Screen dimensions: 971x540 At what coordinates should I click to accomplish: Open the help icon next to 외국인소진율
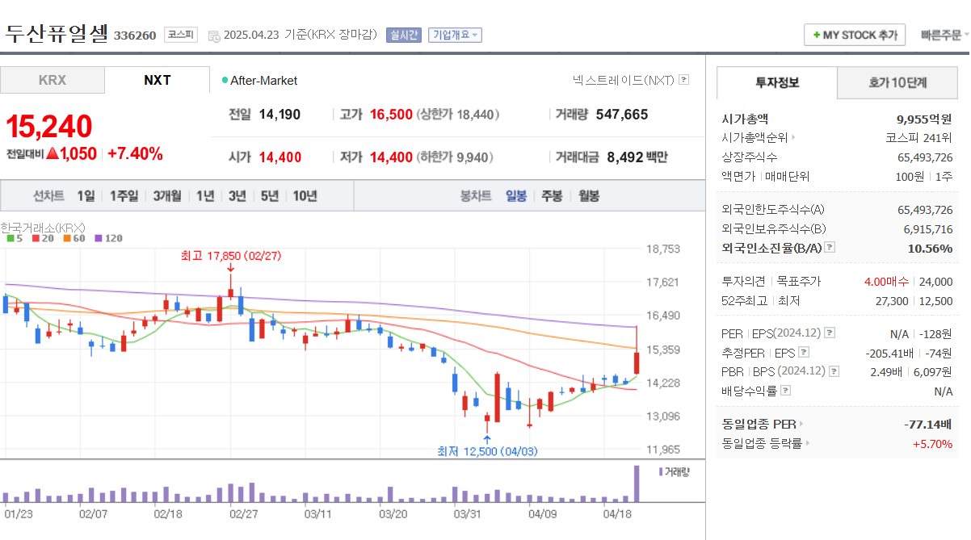[829, 248]
